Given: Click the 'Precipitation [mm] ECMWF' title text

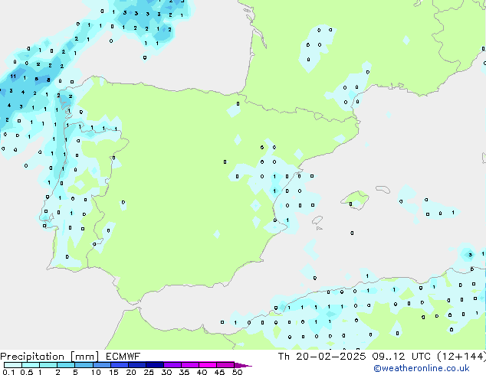Looking at the screenshot, I should coord(71,357).
